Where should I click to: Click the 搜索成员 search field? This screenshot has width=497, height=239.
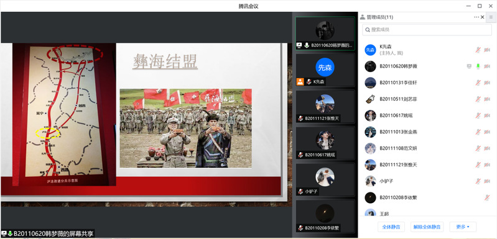pos(427,29)
